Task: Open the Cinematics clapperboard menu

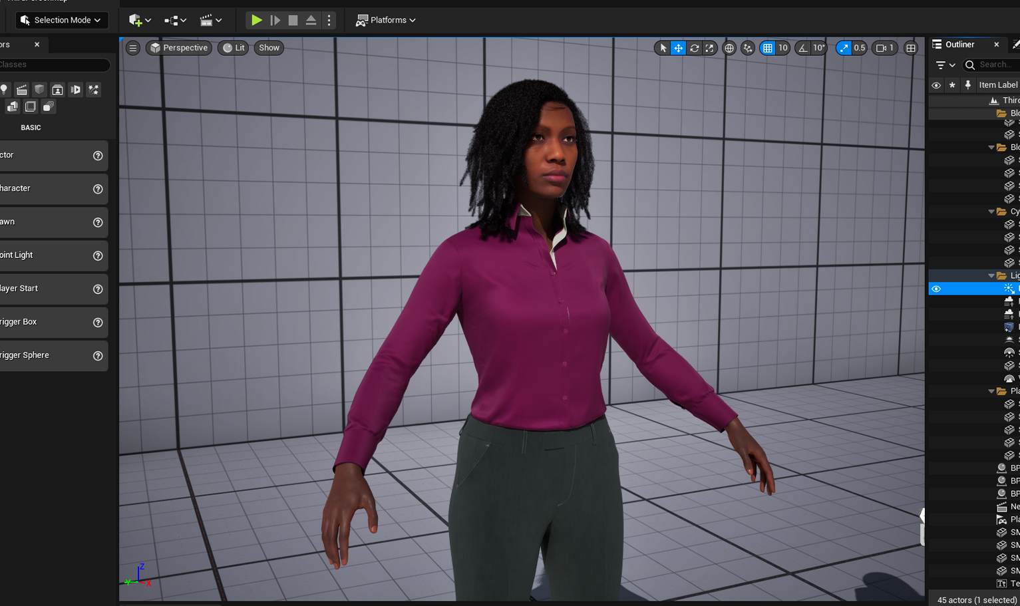Action: point(207,20)
